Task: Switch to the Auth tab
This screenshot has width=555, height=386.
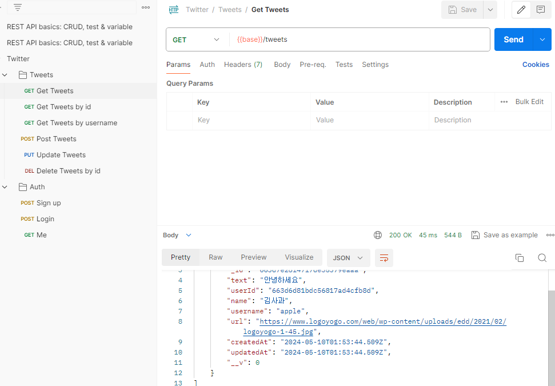Action: (x=207, y=65)
